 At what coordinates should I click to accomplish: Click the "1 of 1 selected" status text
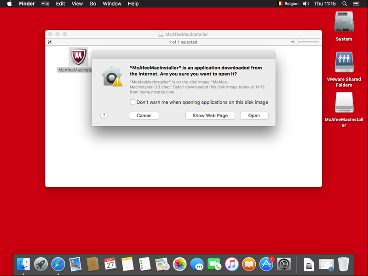[183, 42]
